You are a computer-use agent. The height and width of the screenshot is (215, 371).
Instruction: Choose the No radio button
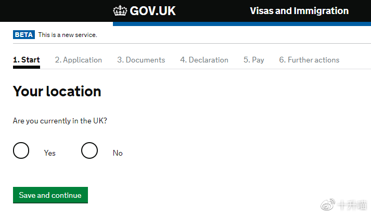tap(89, 150)
